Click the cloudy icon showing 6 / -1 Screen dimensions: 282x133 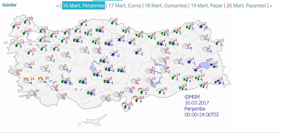pyautogui.click(x=64, y=55)
